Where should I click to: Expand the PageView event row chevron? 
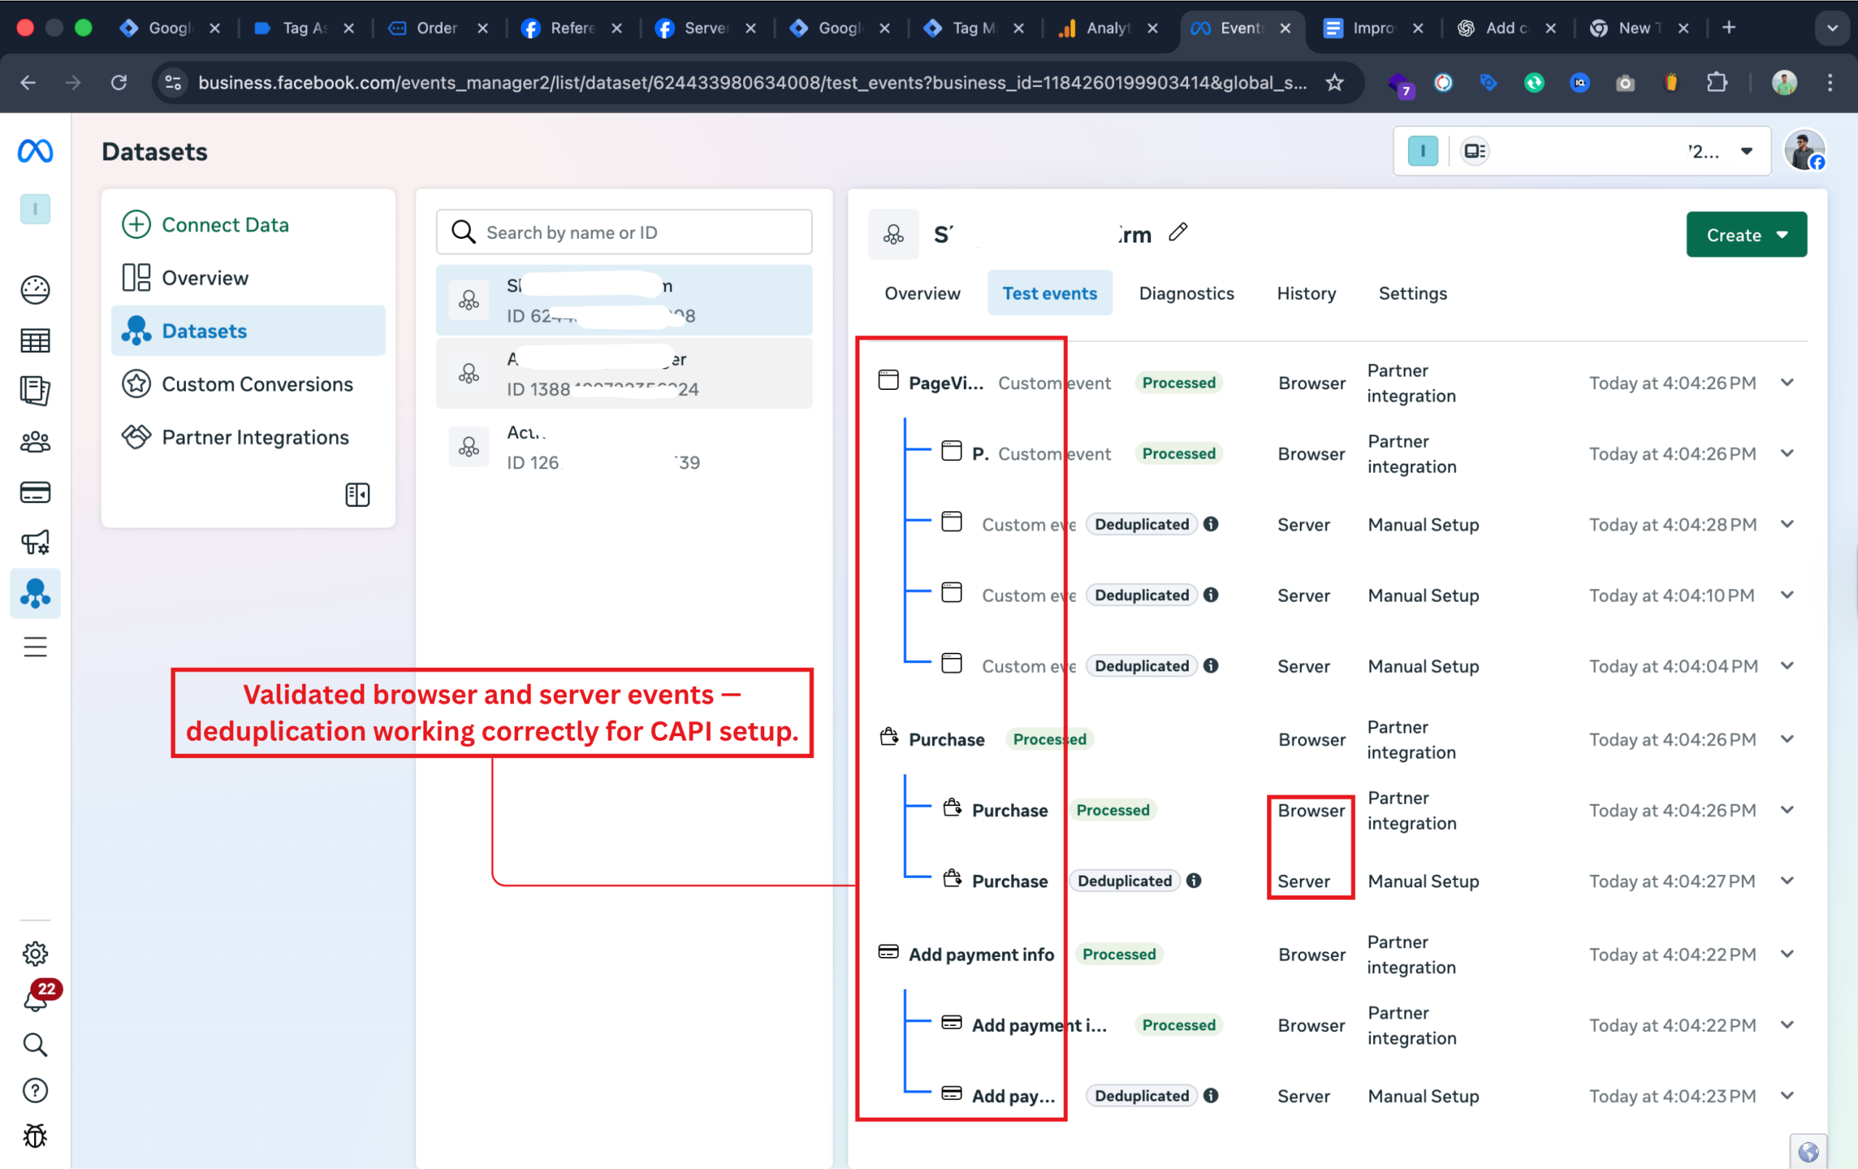(1787, 383)
